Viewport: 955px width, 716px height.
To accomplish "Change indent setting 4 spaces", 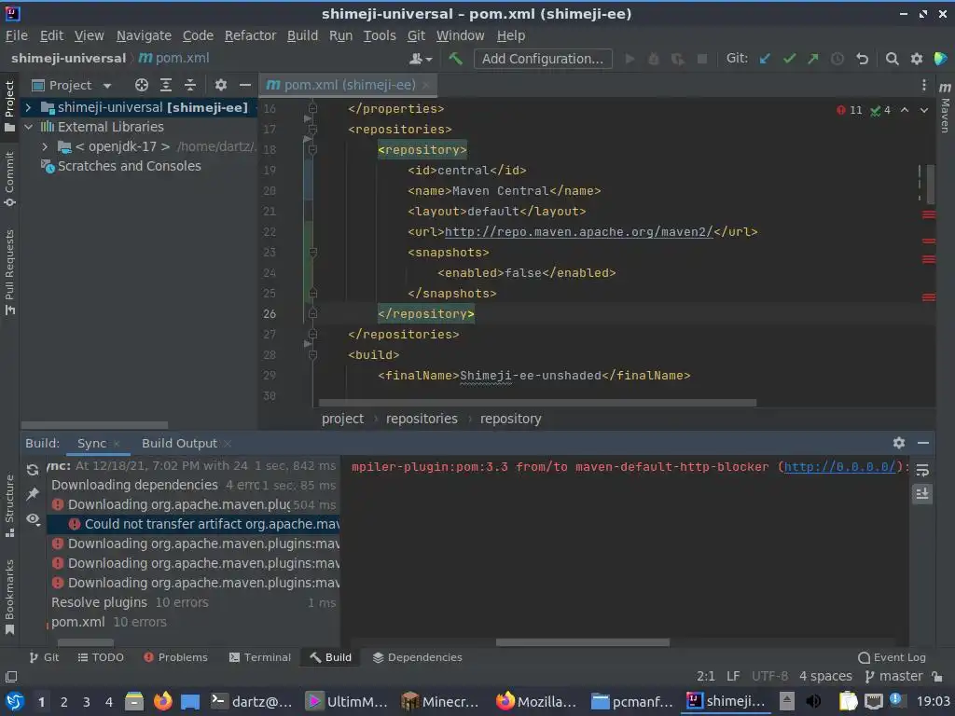I will (825, 677).
